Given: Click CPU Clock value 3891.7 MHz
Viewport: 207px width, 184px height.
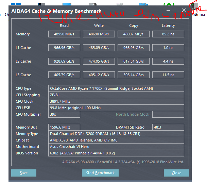Looking at the screenshot, I should coord(116,101).
